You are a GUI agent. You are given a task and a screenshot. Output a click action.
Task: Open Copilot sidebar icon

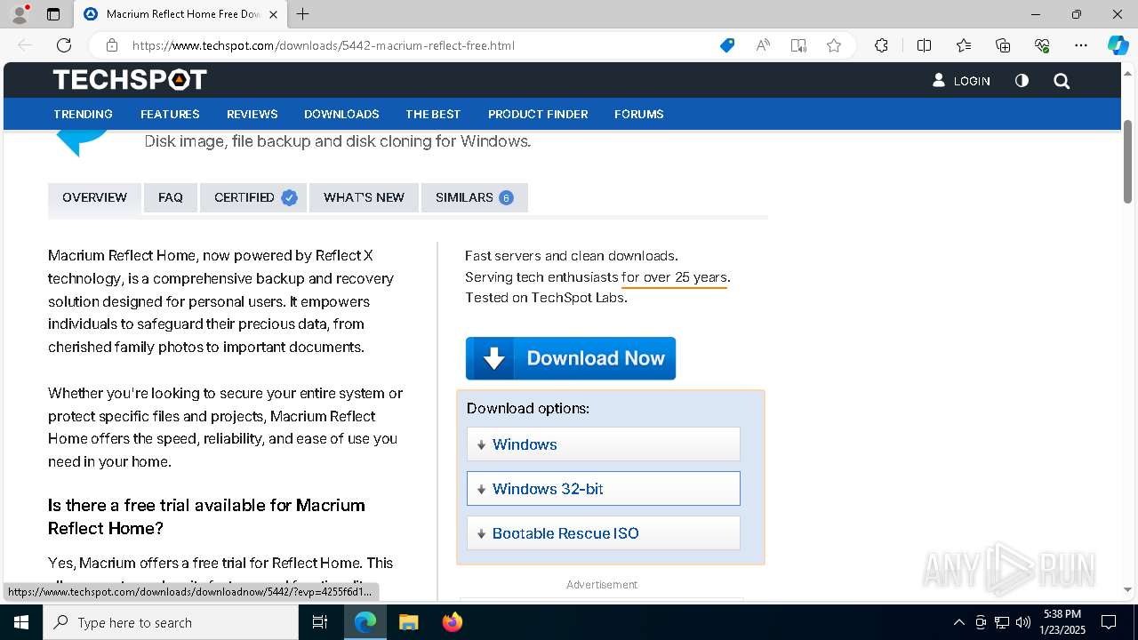(1118, 45)
